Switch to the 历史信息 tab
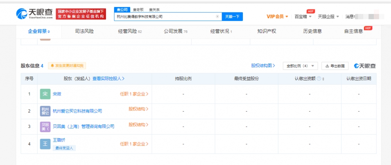This screenshot has width=391, height=165. [x=312, y=31]
